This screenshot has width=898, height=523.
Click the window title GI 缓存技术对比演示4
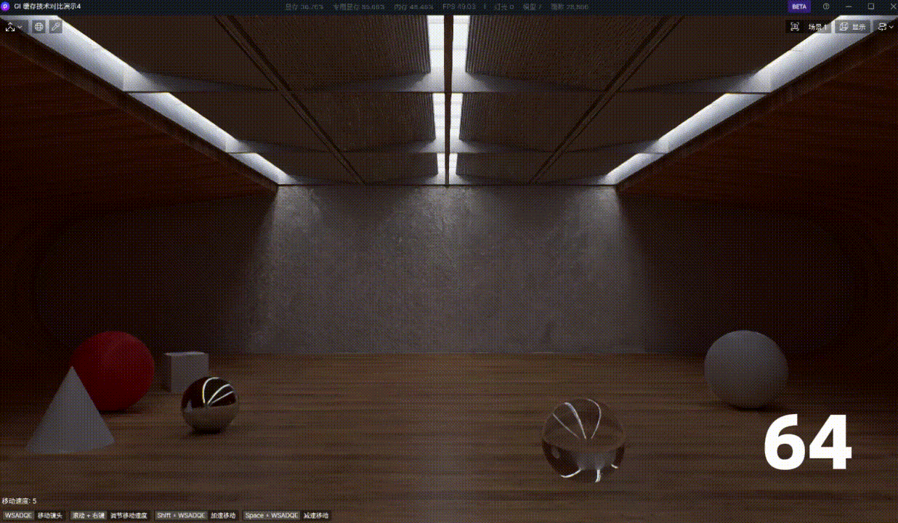tap(46, 6)
